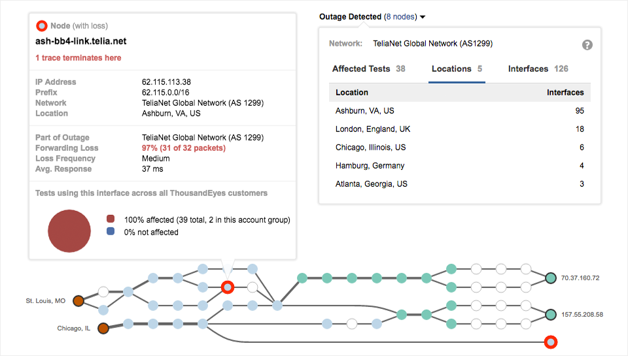Click the red 100% affected legend swatch
The width and height of the screenshot is (628, 356).
point(111,220)
